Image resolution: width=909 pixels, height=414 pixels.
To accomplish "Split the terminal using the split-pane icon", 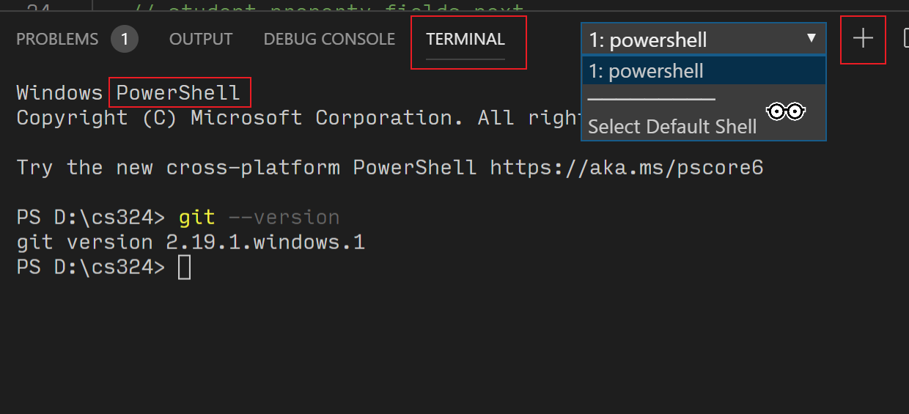I will coord(906,38).
